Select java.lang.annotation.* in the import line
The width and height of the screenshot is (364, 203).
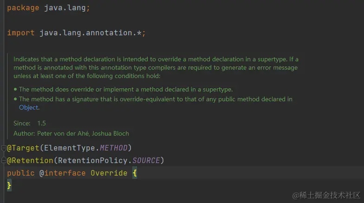tap(90, 33)
